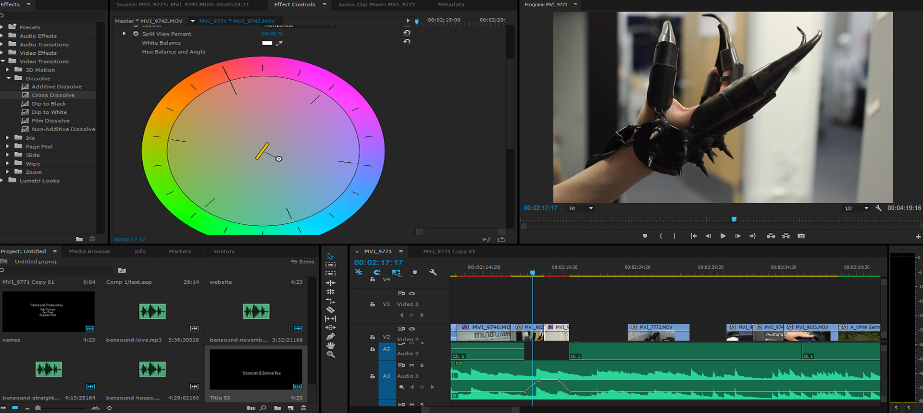Viewport: 923px width, 413px height.
Task: Expand the Lumetri Looks folder
Action: (2, 181)
